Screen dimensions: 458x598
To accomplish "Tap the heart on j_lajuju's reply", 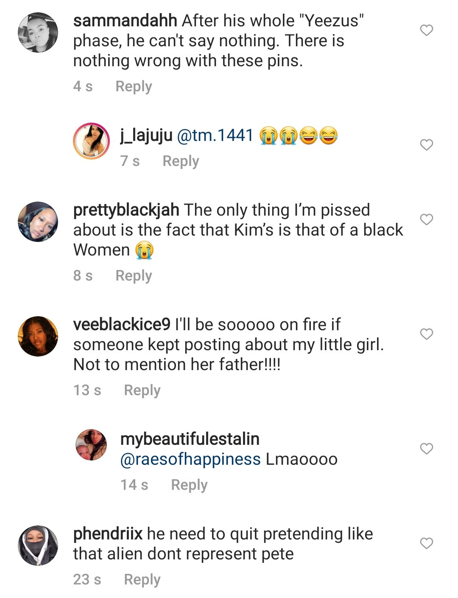I will pyautogui.click(x=426, y=145).
